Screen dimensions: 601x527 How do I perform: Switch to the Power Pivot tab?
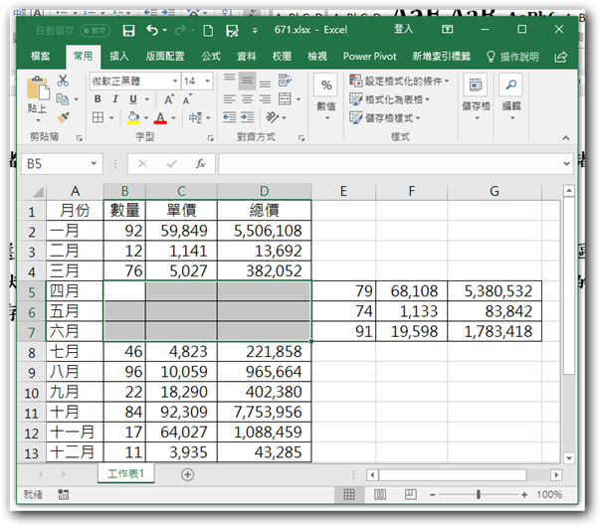coord(369,57)
